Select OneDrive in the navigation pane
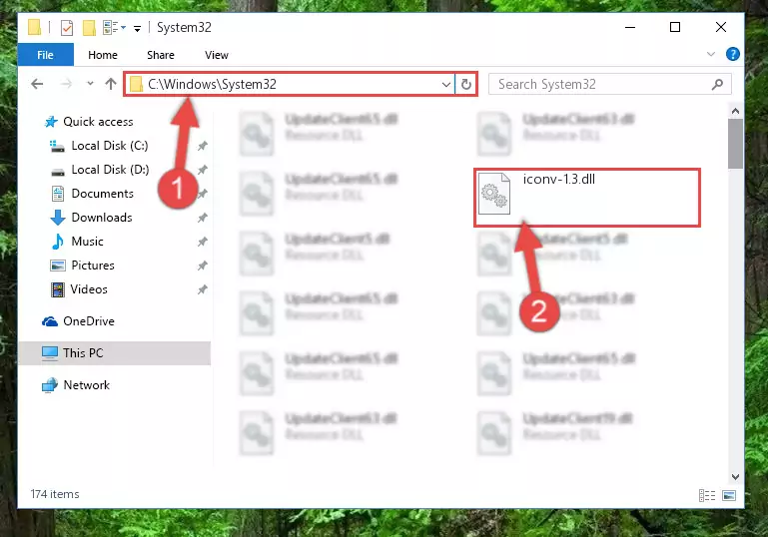Viewport: 768px width, 537px height. pos(89,321)
